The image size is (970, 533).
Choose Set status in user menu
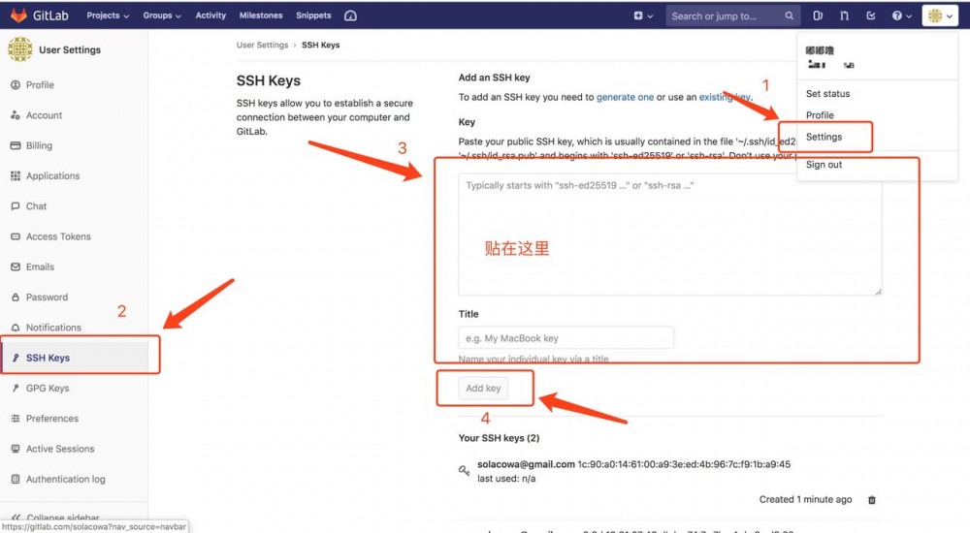pyautogui.click(x=827, y=93)
